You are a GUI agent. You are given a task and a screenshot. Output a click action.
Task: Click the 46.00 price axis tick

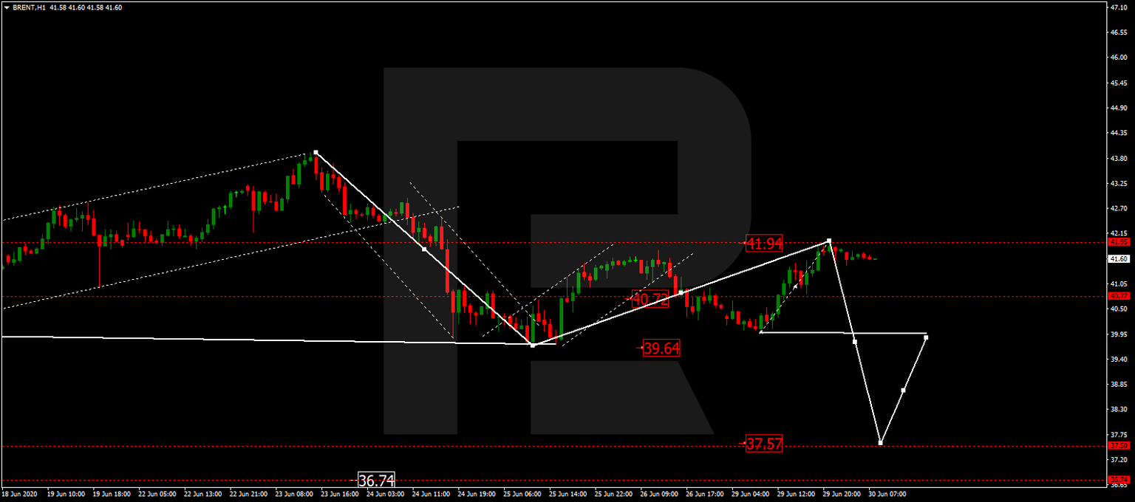1119,58
